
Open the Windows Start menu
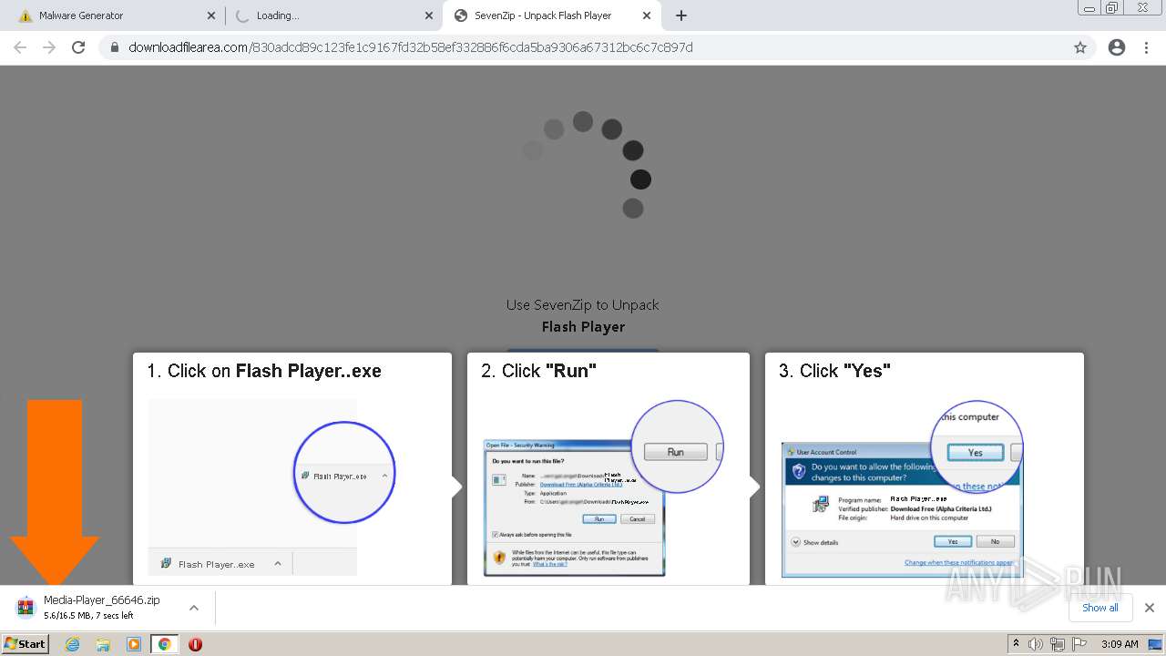pyautogui.click(x=26, y=644)
